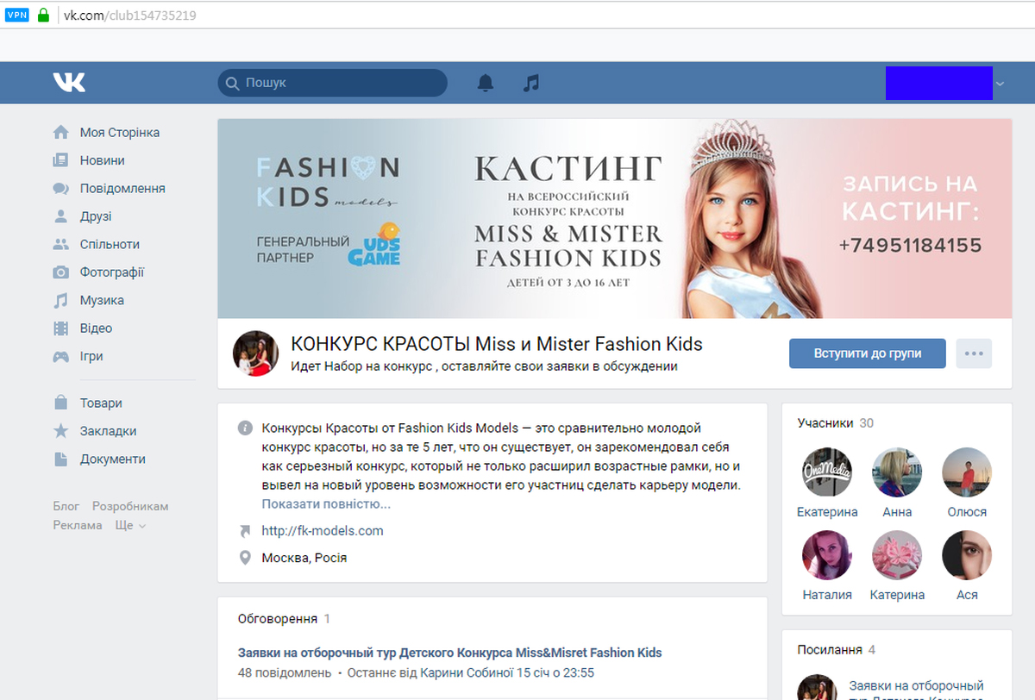Click the Реклама footer link
Image resolution: width=1035 pixels, height=700 pixels.
click(x=78, y=525)
